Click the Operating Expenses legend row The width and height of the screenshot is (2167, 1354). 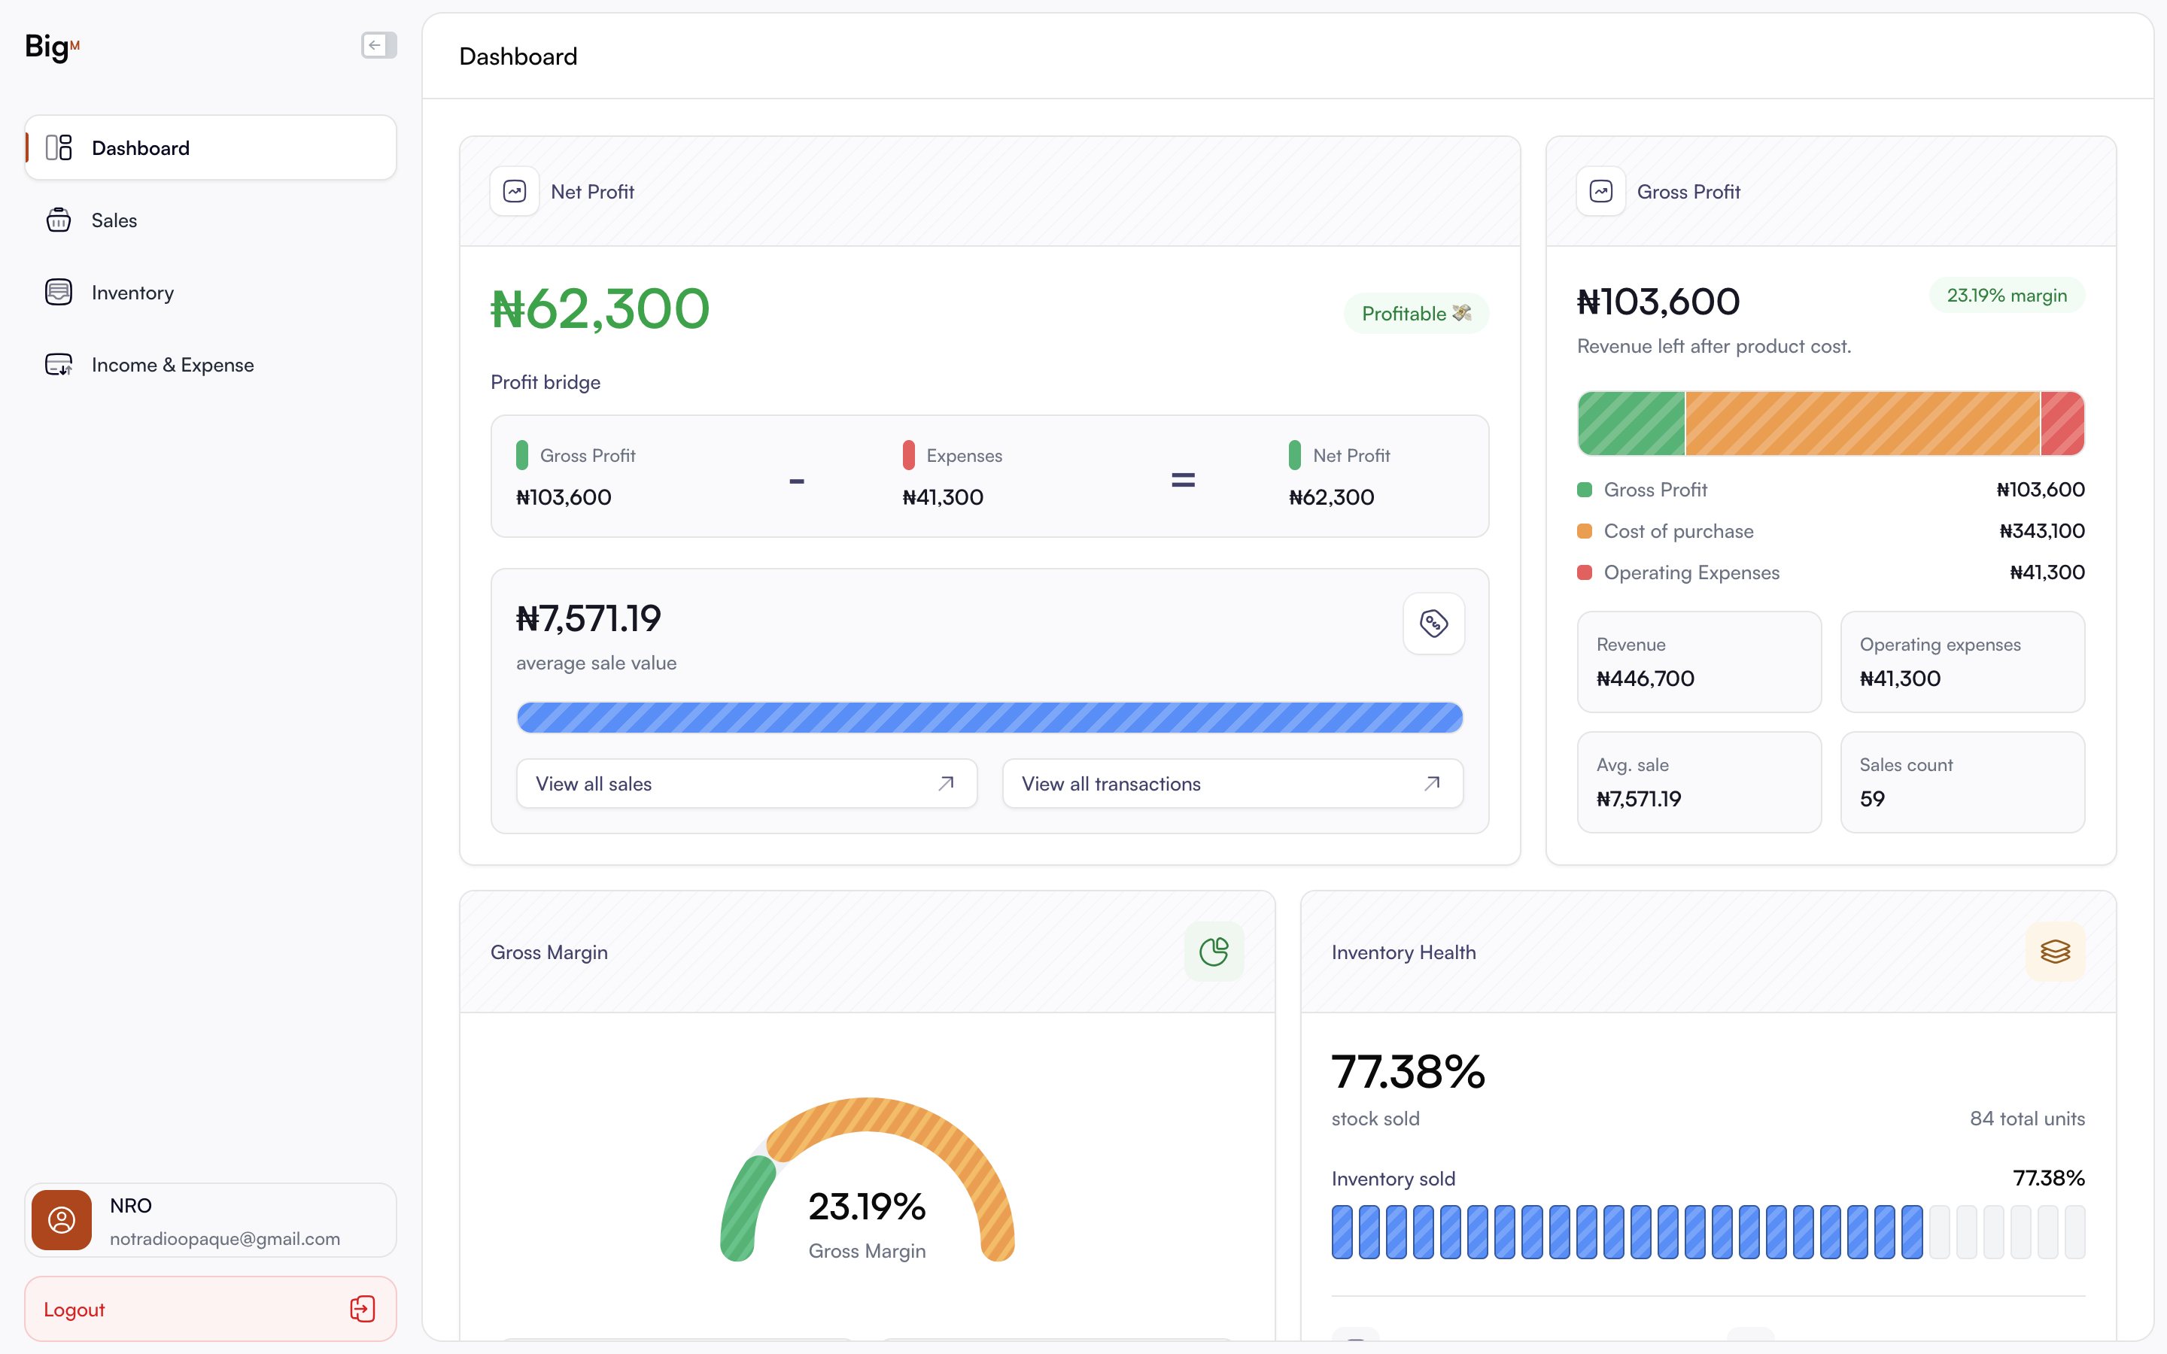1831,572
